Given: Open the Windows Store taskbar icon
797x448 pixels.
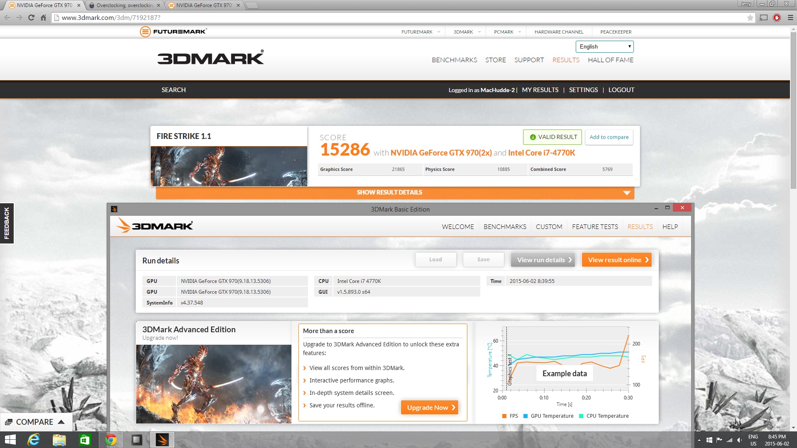Looking at the screenshot, I should (x=85, y=440).
